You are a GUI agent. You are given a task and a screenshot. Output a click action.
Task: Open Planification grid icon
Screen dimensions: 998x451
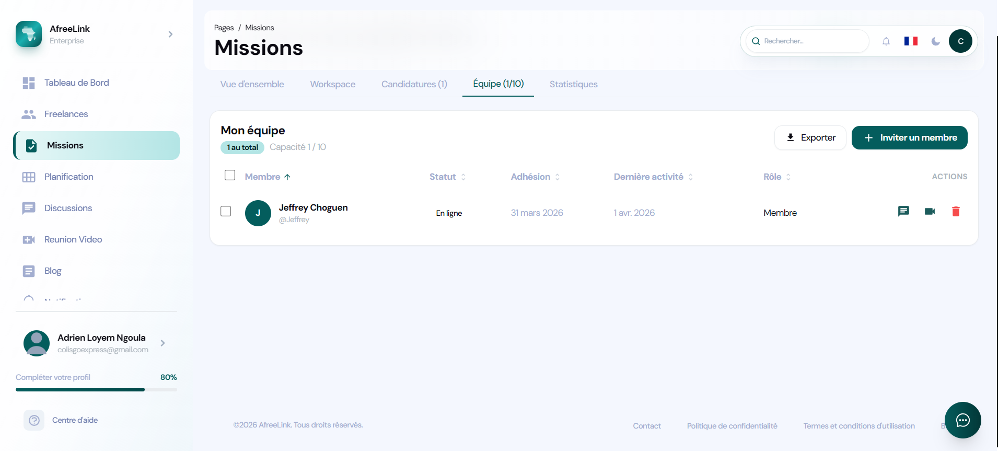tap(29, 177)
